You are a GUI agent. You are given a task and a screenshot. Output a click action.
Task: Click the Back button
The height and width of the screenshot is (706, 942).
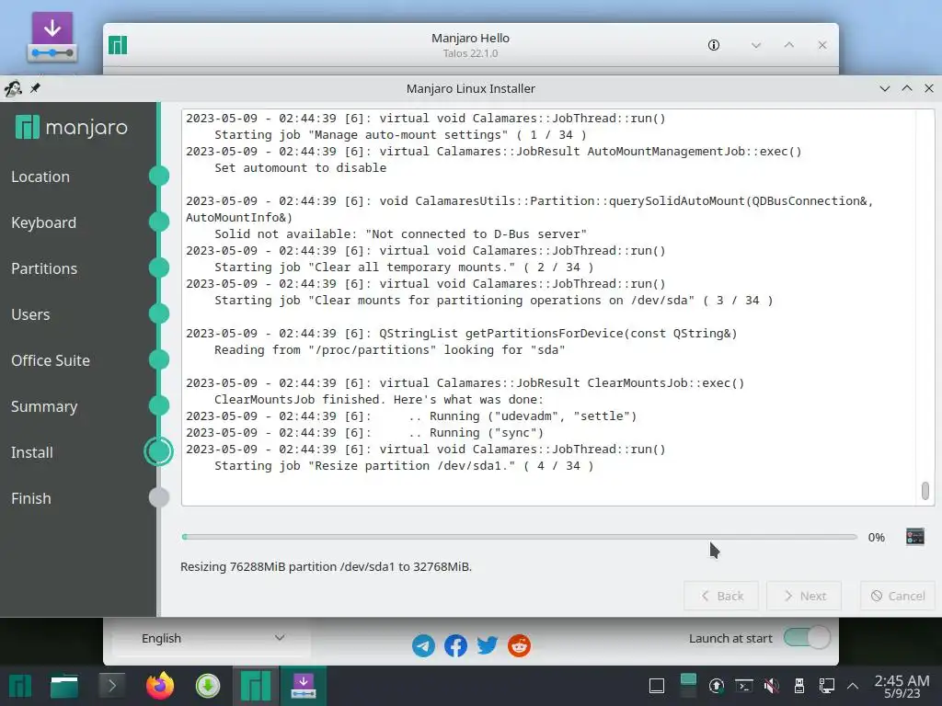point(721,596)
